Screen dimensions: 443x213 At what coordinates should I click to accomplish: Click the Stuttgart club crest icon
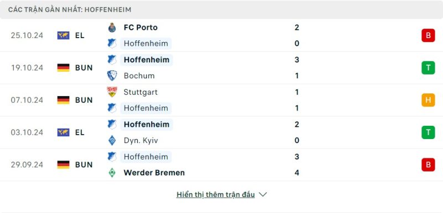112,92
